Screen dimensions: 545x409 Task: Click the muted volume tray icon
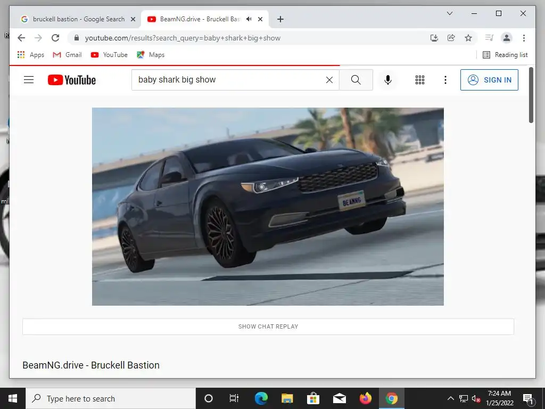[476, 398]
